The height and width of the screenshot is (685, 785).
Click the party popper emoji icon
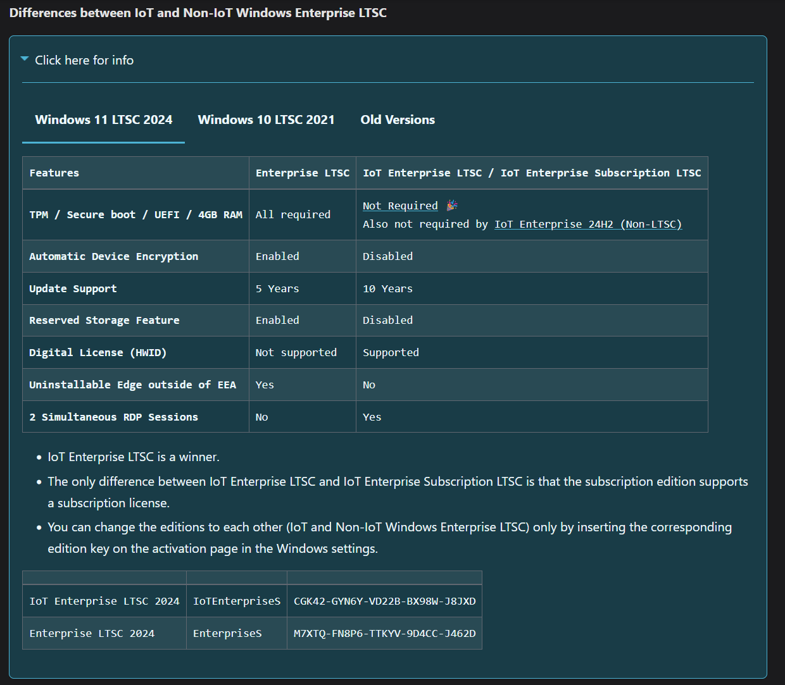[x=452, y=206]
